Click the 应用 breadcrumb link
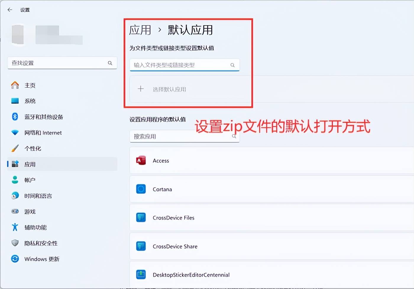 point(140,30)
